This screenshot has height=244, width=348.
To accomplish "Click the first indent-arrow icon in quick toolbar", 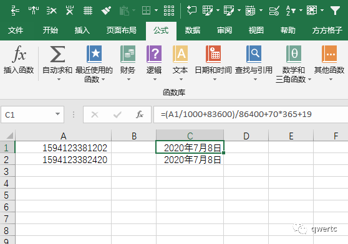I will click(15, 11).
